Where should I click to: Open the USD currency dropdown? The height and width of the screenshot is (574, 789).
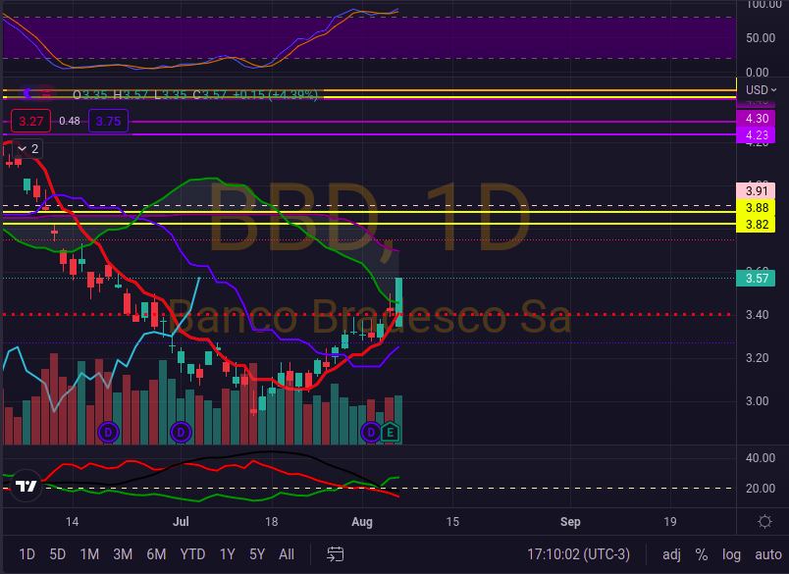(x=761, y=90)
